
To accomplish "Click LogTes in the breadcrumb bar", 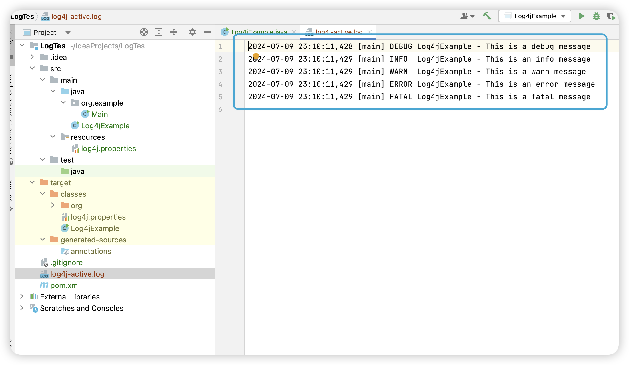I will [x=23, y=16].
